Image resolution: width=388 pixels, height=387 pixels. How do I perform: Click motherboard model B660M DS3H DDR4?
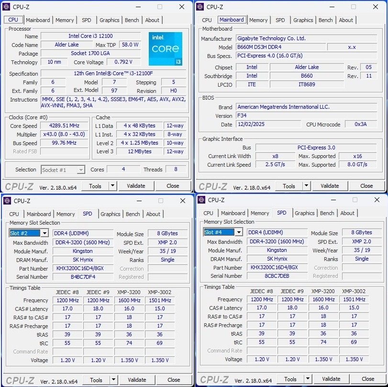pos(281,47)
